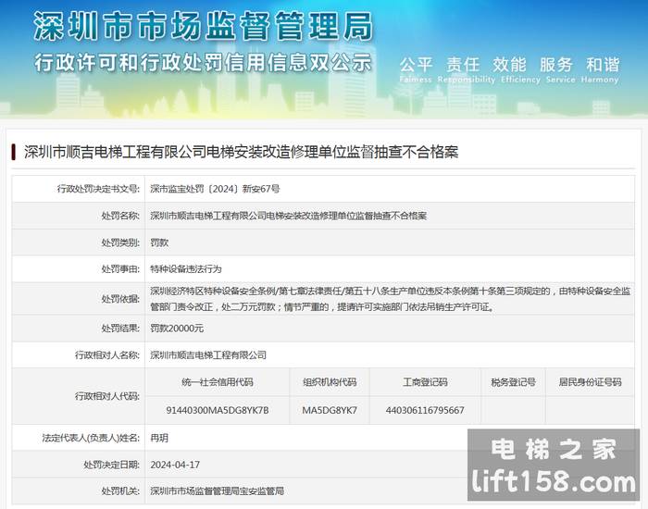Viewport: 648px width, 509px height.
Task: Click the 责任 Responsibility slogan in banner
Action: pyautogui.click(x=467, y=69)
